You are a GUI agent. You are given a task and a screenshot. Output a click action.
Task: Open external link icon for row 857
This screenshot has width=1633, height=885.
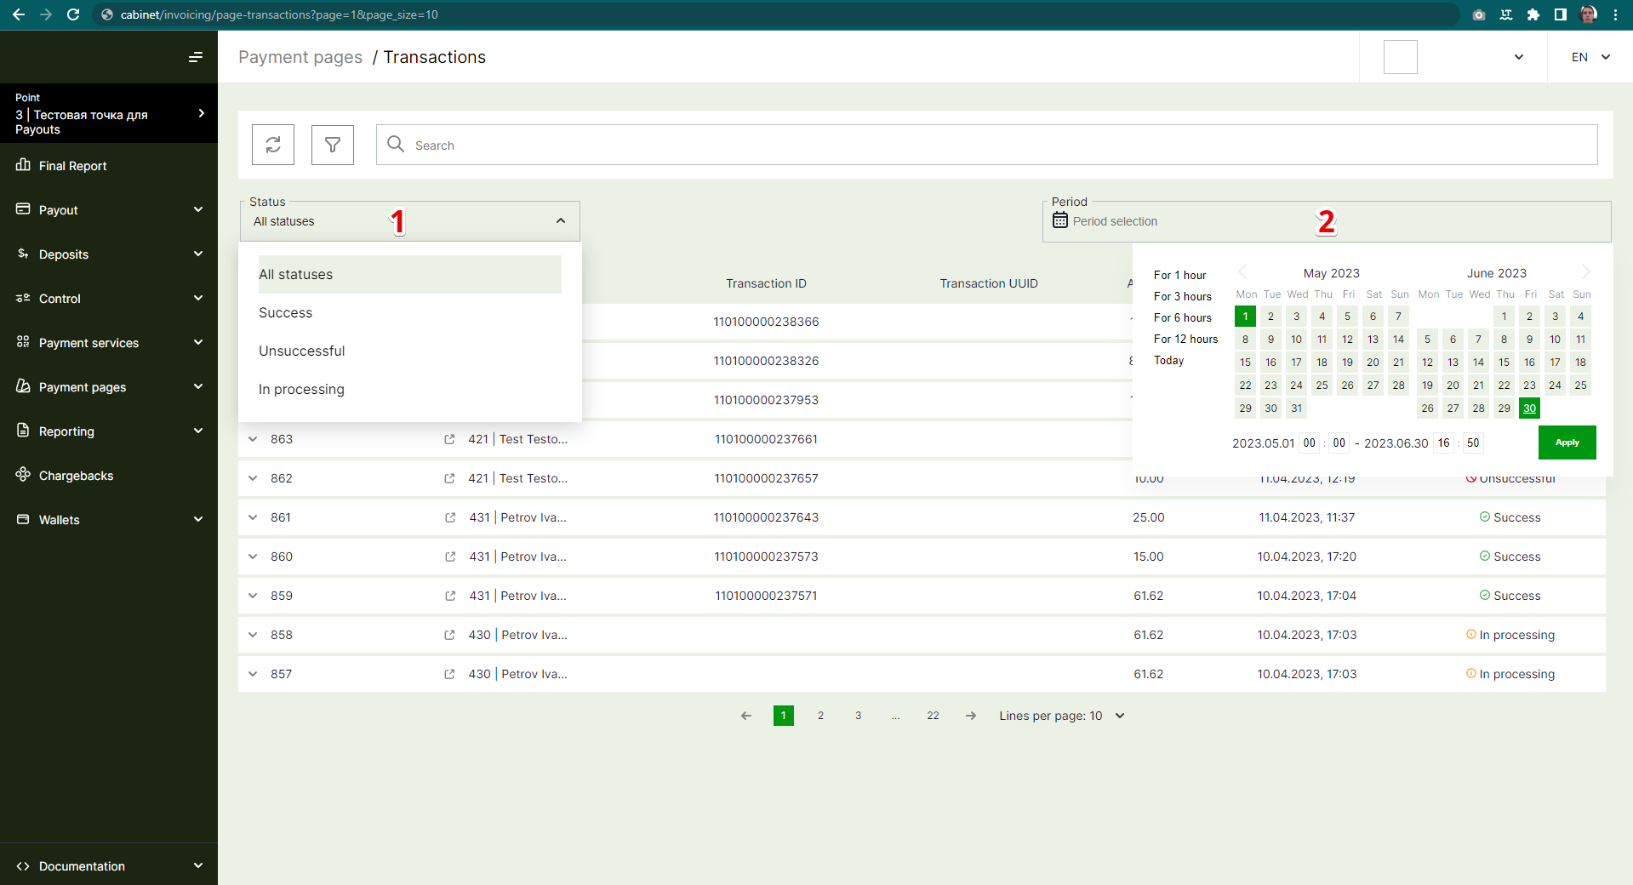(x=449, y=674)
